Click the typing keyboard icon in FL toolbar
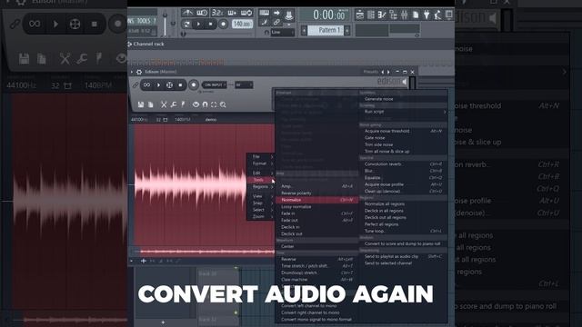The width and height of the screenshot is (582, 327). pyautogui.click(x=265, y=13)
